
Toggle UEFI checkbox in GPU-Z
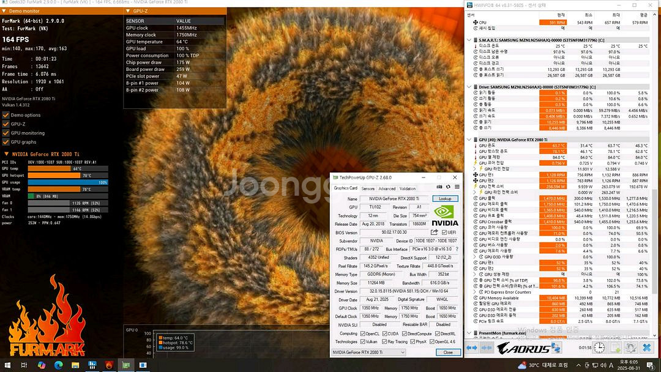coord(444,232)
